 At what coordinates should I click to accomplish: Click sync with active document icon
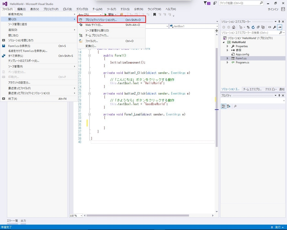coord(248,27)
